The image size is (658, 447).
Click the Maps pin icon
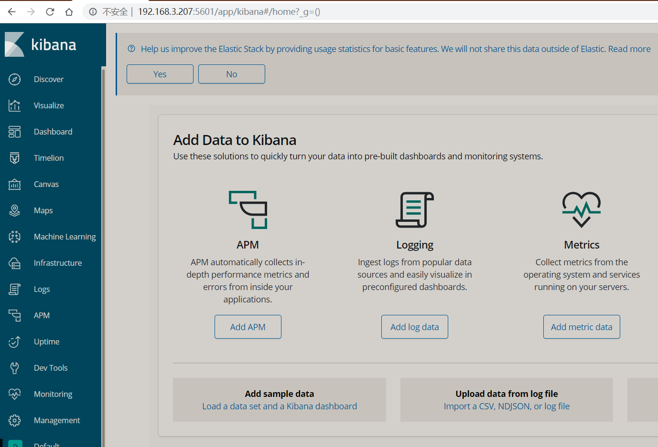(x=15, y=210)
